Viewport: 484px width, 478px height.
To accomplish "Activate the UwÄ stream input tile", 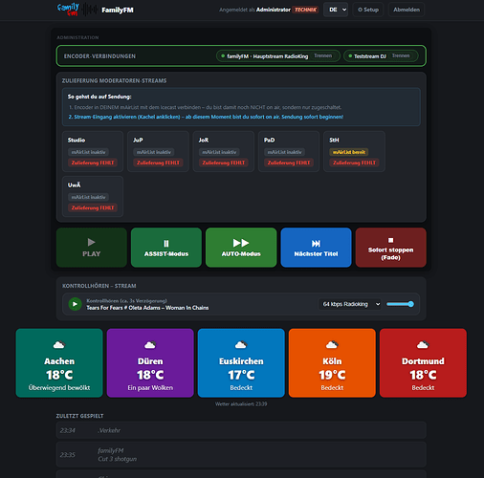I will point(93,196).
